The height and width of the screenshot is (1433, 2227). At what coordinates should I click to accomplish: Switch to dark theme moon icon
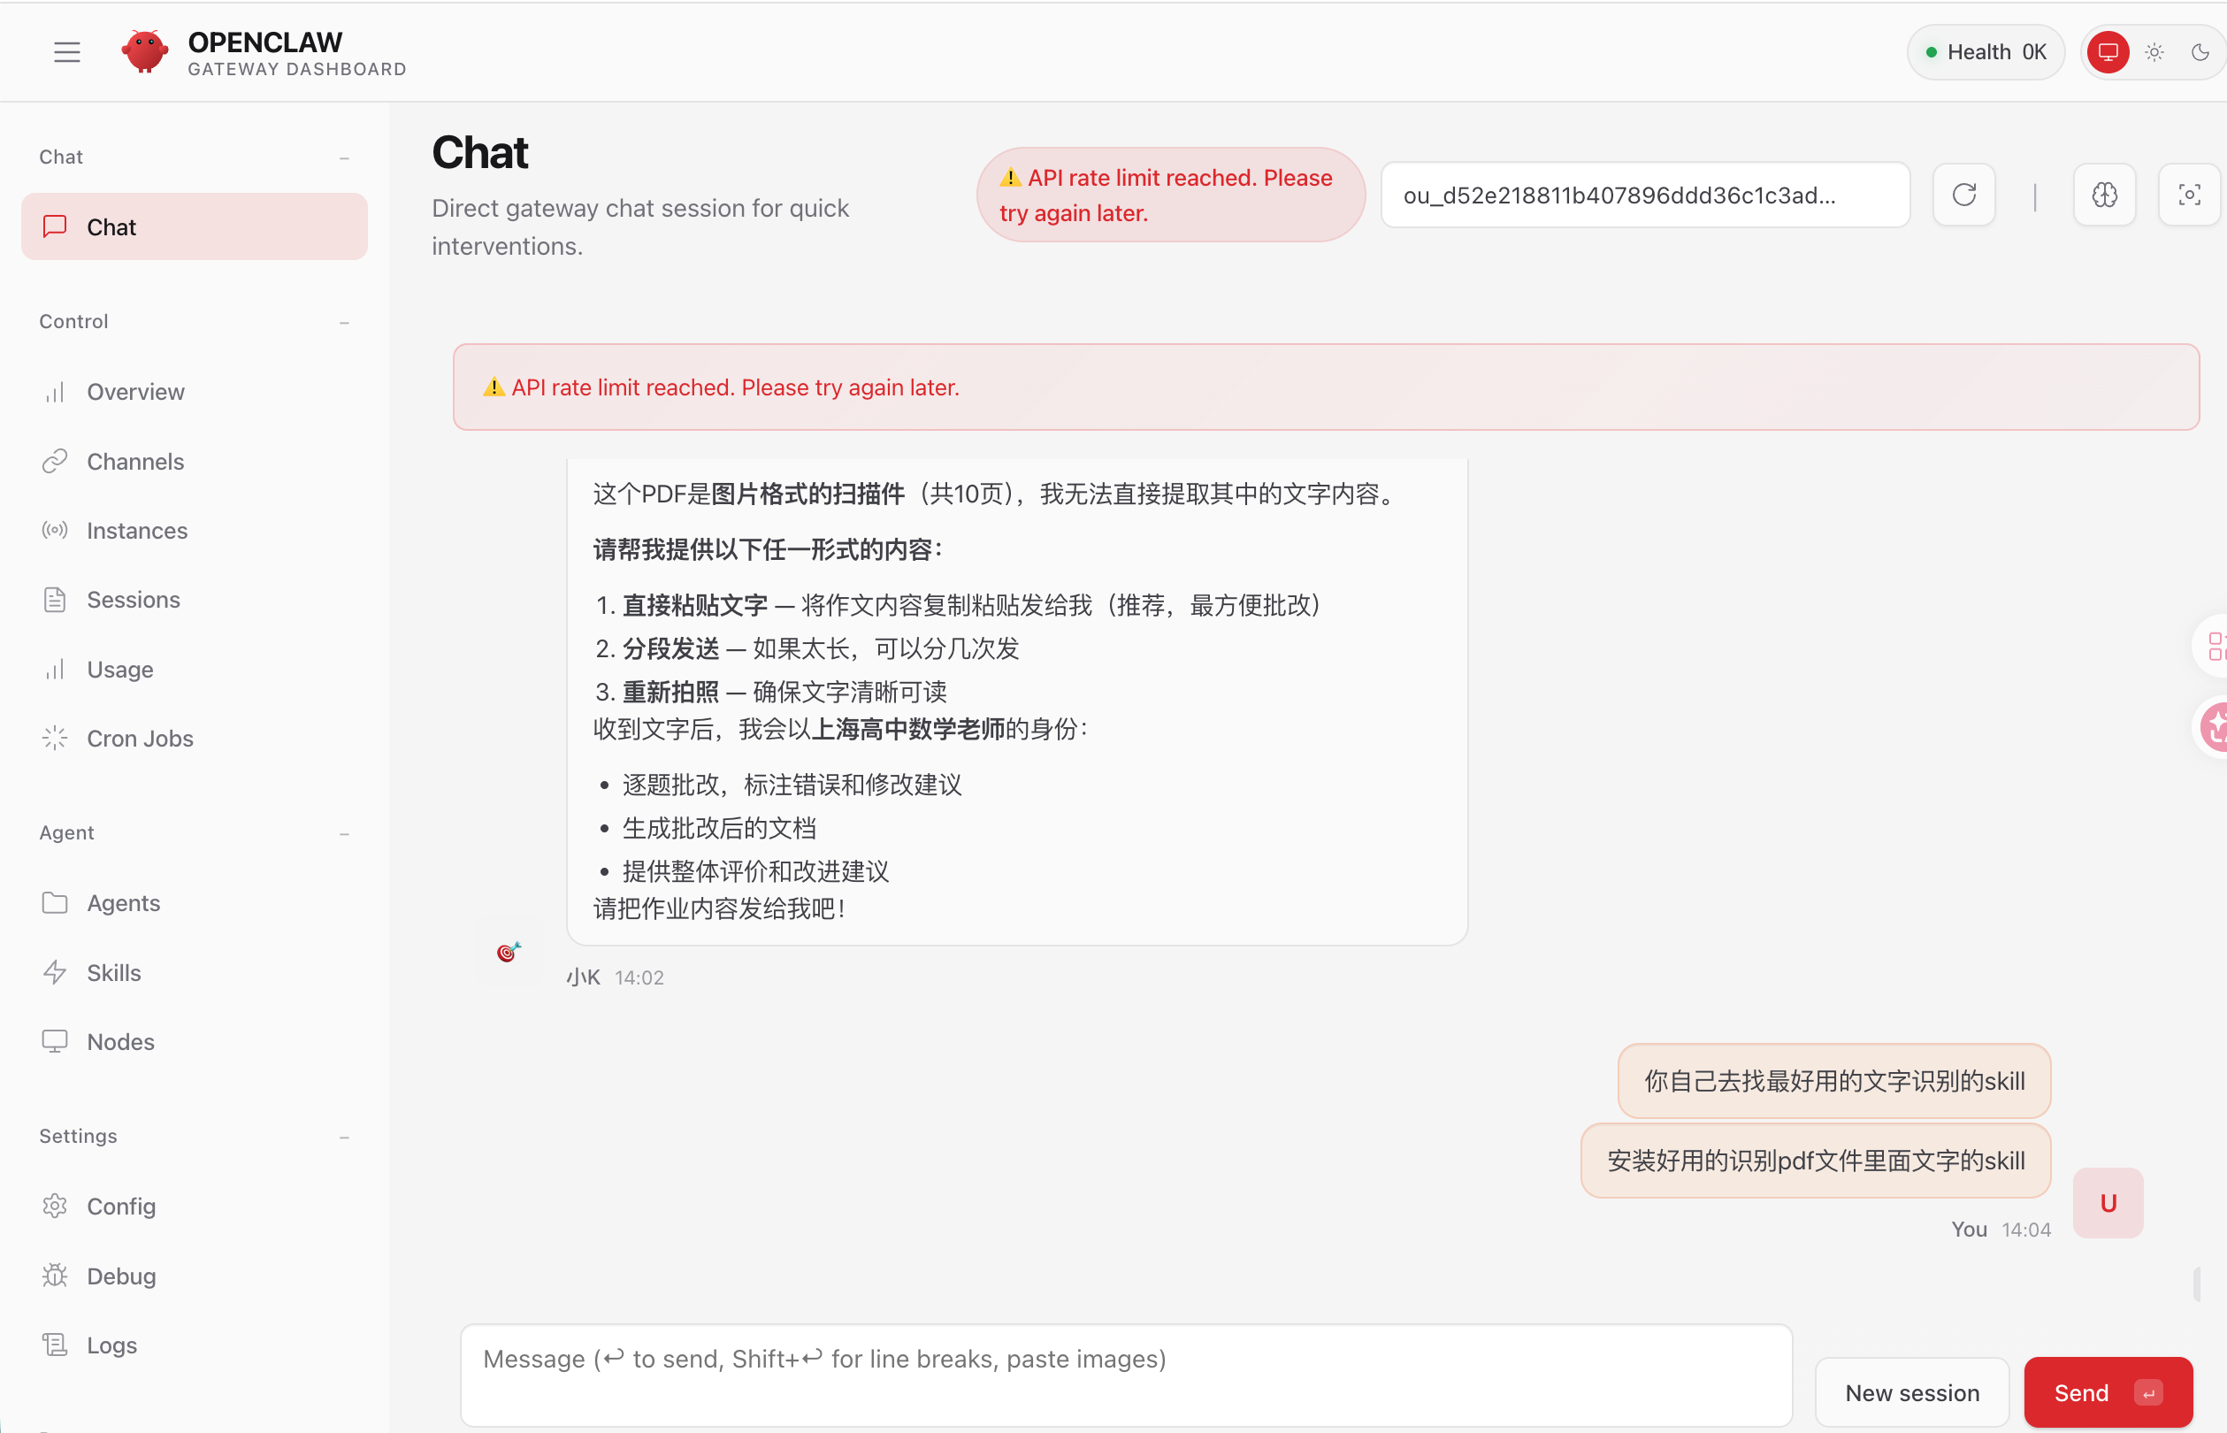click(2200, 52)
